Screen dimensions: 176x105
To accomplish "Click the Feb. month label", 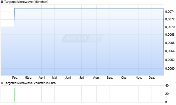I will click(x=15, y=78).
